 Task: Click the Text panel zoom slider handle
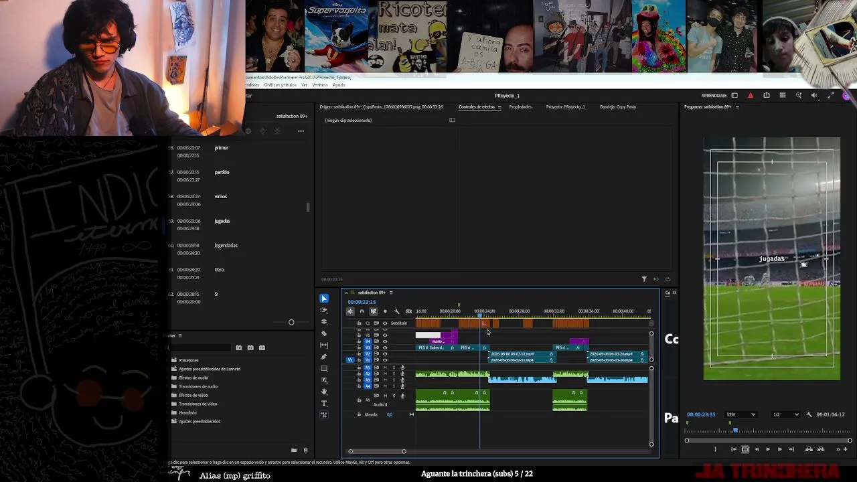point(291,323)
